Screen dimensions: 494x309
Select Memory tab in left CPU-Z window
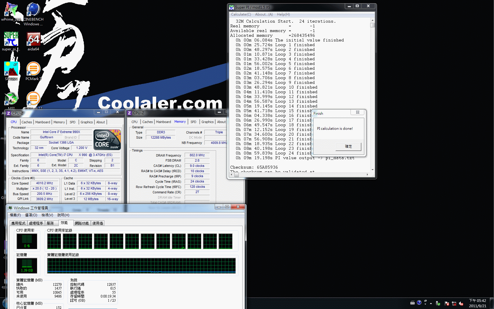coord(59,122)
